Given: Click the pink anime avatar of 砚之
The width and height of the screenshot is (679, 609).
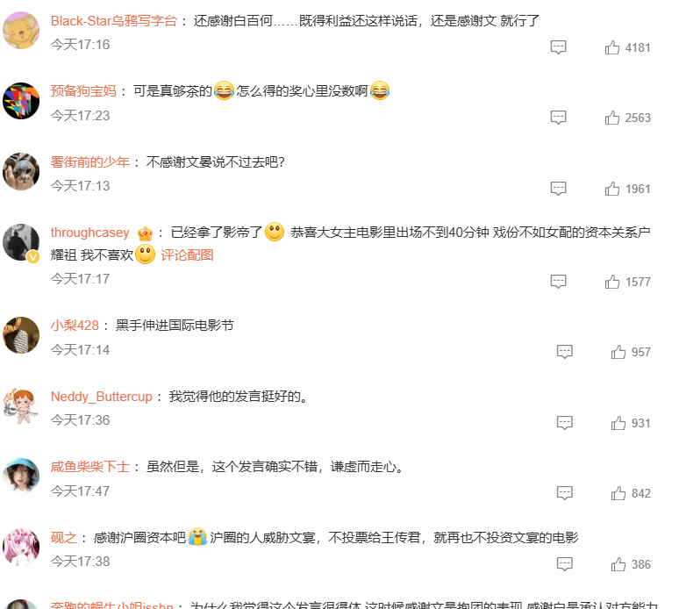Looking at the screenshot, I should click(21, 547).
